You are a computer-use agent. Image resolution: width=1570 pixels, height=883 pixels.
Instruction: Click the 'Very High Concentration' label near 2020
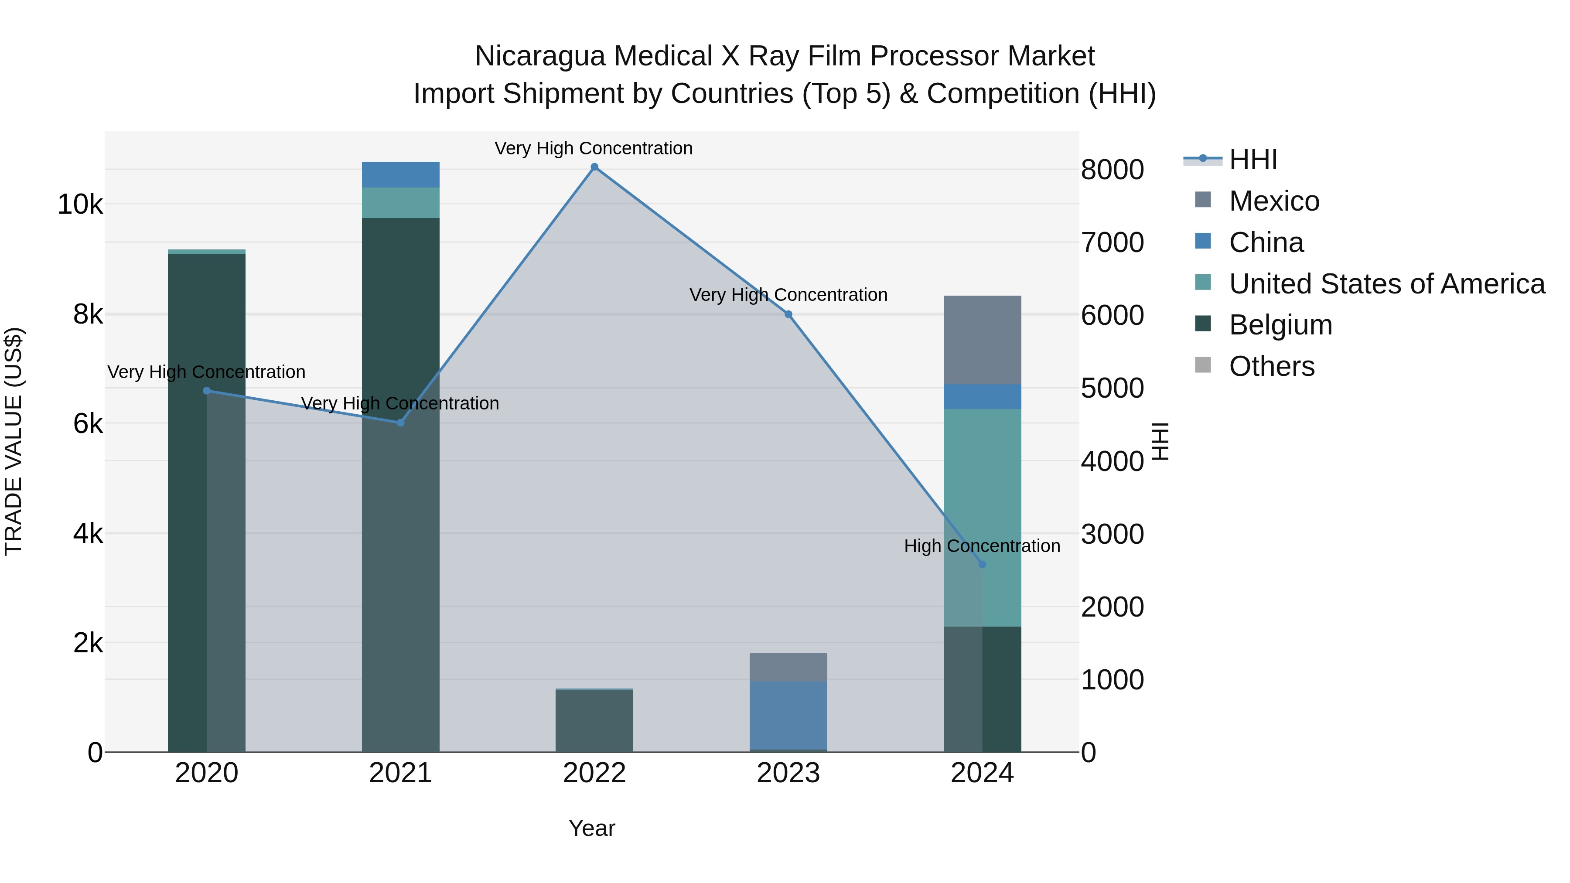[x=207, y=372]
